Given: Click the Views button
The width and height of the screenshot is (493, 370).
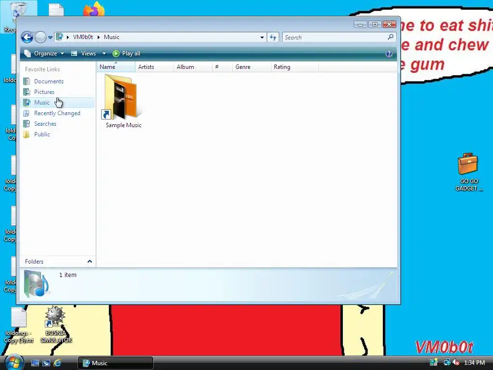Looking at the screenshot, I should pyautogui.click(x=84, y=53).
